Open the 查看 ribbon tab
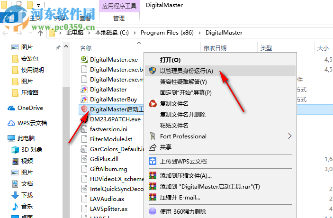 point(85,18)
